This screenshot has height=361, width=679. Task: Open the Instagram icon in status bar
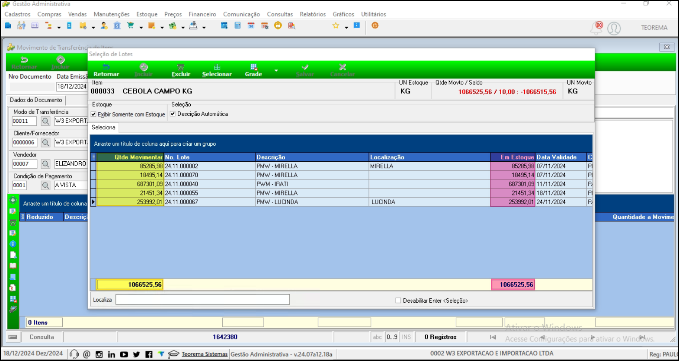pos(99,355)
